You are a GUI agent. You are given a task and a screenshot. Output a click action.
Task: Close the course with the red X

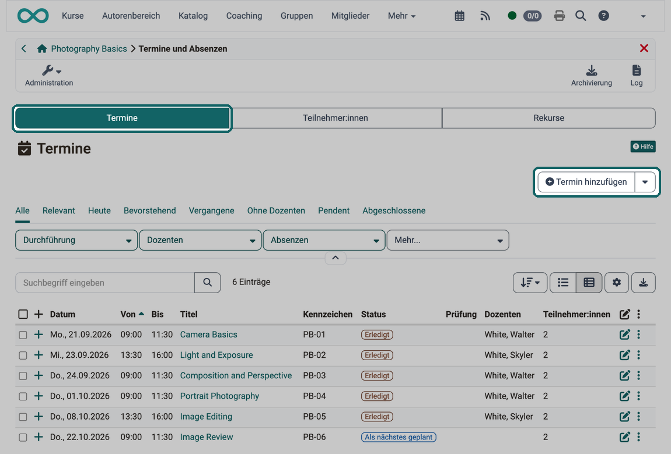644,48
